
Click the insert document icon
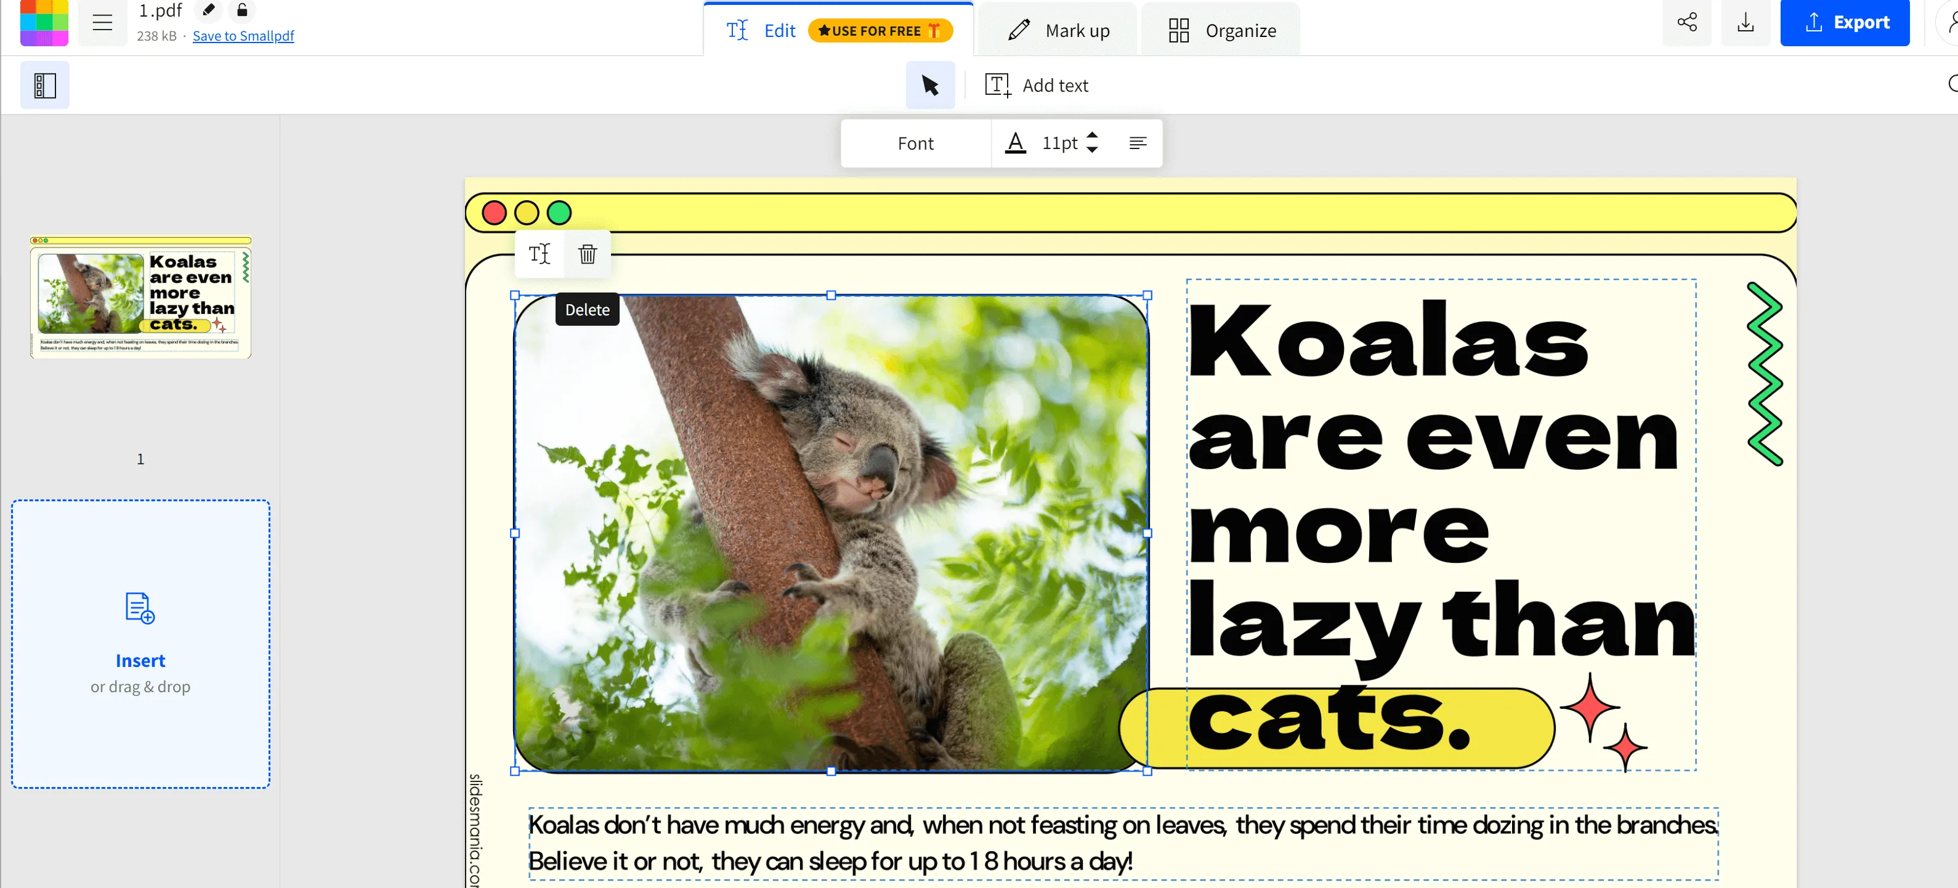coord(140,608)
